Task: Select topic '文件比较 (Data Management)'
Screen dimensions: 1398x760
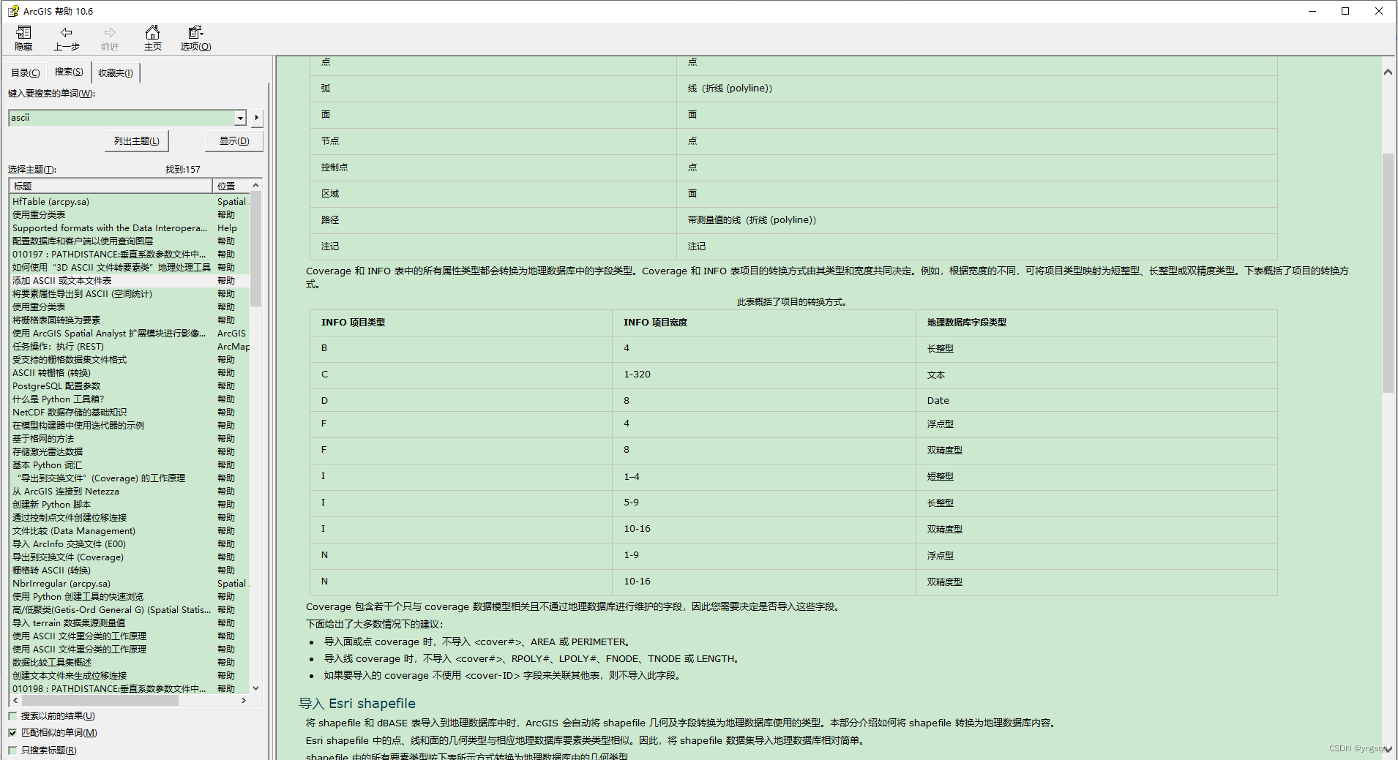Action: click(x=74, y=531)
